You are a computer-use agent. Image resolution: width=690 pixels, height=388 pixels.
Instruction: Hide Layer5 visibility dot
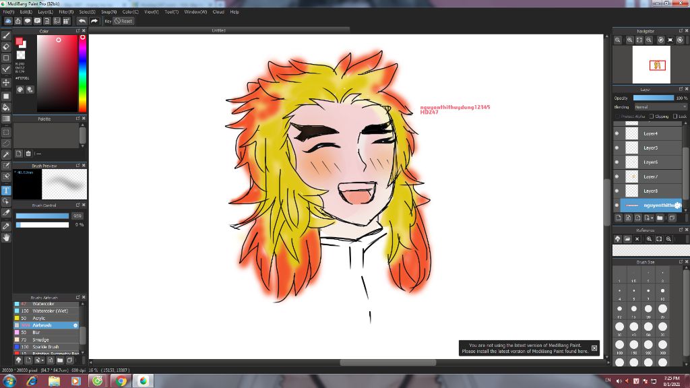[x=617, y=148]
